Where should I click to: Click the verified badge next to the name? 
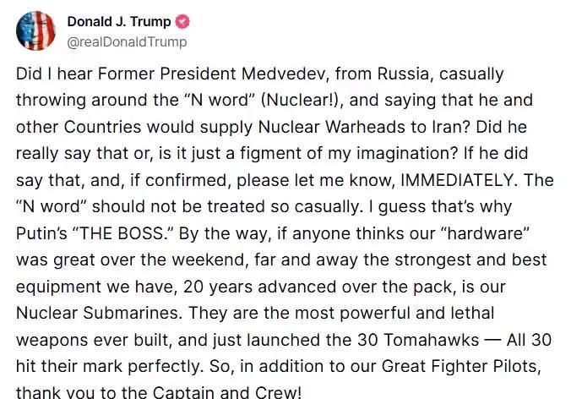182,22
